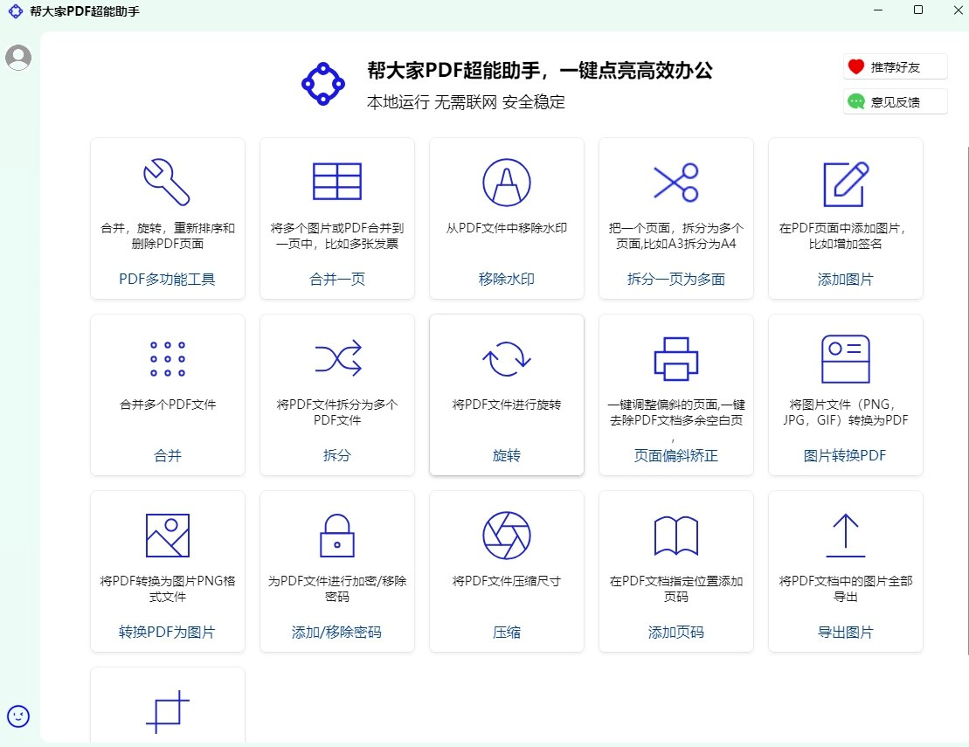Click the red heart icon on 推荐好友
This screenshot has width=969, height=747.
tap(856, 66)
